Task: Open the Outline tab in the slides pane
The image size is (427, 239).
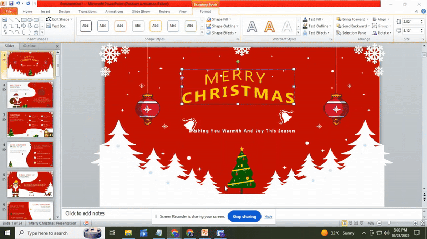Action: coord(29,46)
